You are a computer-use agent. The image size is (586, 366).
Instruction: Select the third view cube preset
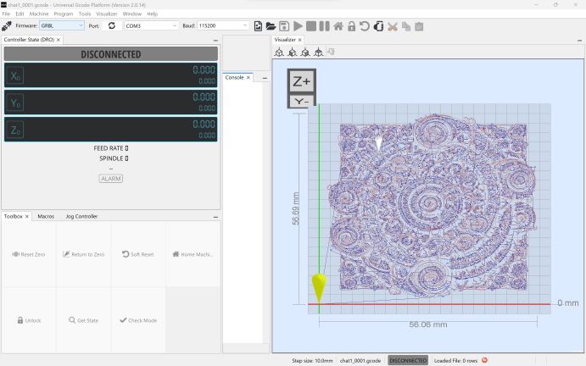tap(305, 53)
